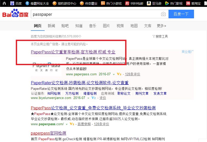Switch to the 贴吧 tab

coord(65,26)
